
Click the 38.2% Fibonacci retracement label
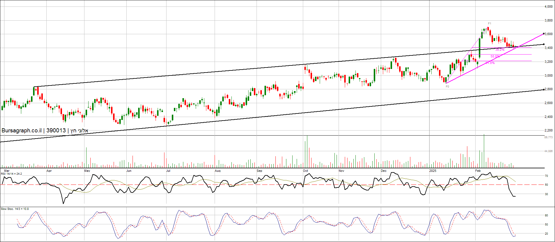[500, 50]
